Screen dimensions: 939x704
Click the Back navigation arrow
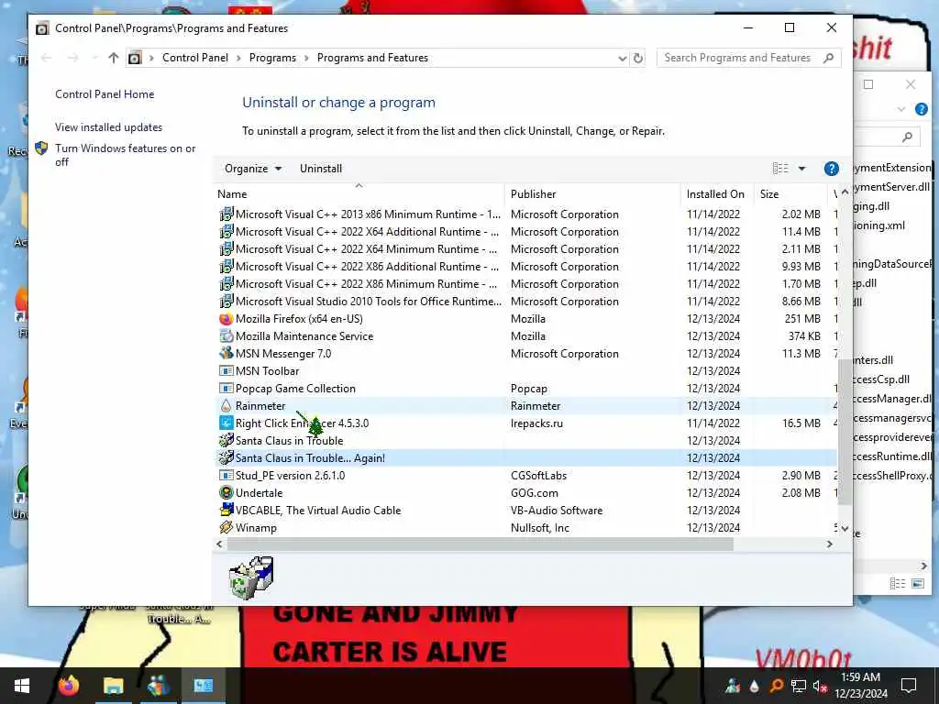[46, 58]
